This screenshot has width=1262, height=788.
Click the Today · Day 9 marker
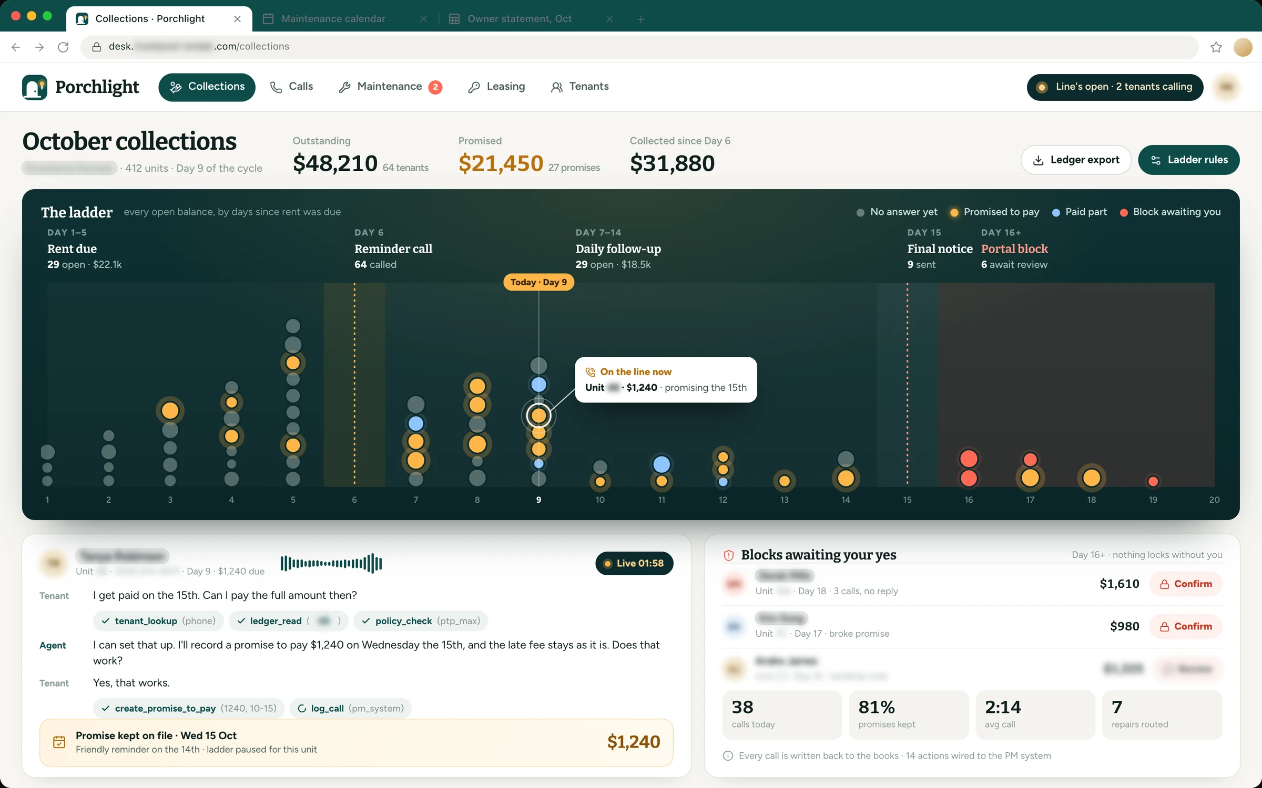538,282
